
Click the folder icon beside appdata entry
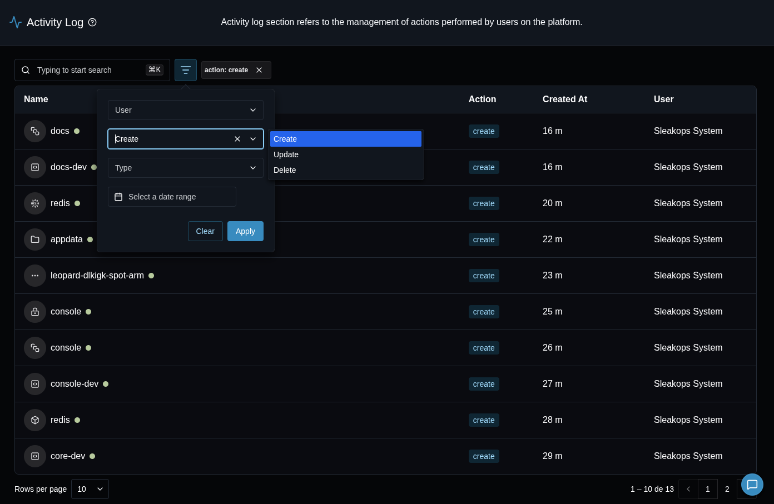coord(35,239)
